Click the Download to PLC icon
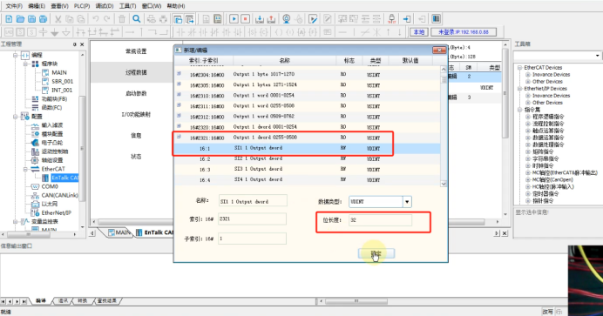 coord(260,19)
